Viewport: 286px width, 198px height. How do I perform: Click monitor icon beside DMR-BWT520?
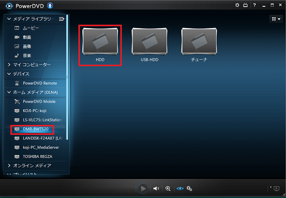click(x=17, y=129)
